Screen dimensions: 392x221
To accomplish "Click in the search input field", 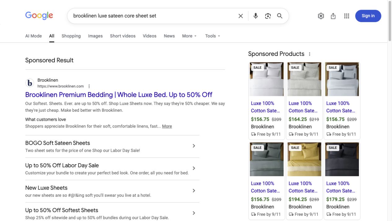I will 153,16.
